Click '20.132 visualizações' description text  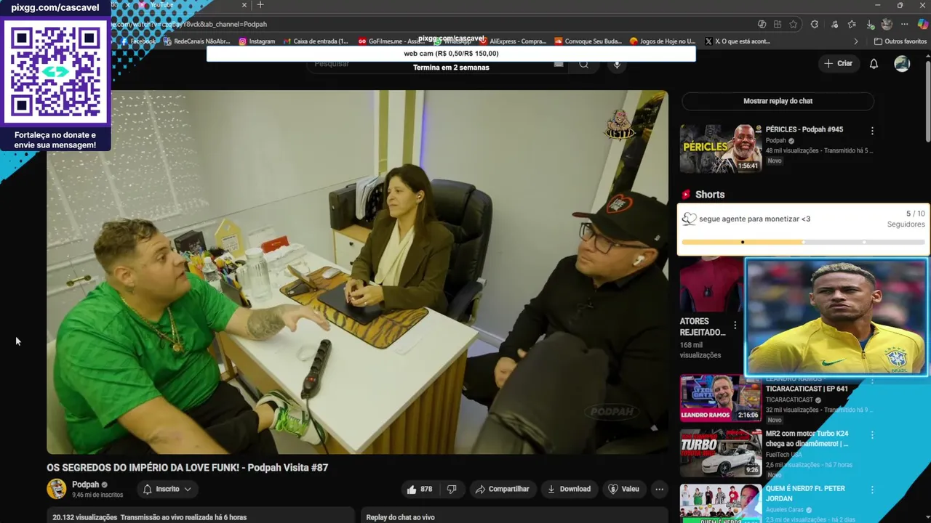pos(84,517)
